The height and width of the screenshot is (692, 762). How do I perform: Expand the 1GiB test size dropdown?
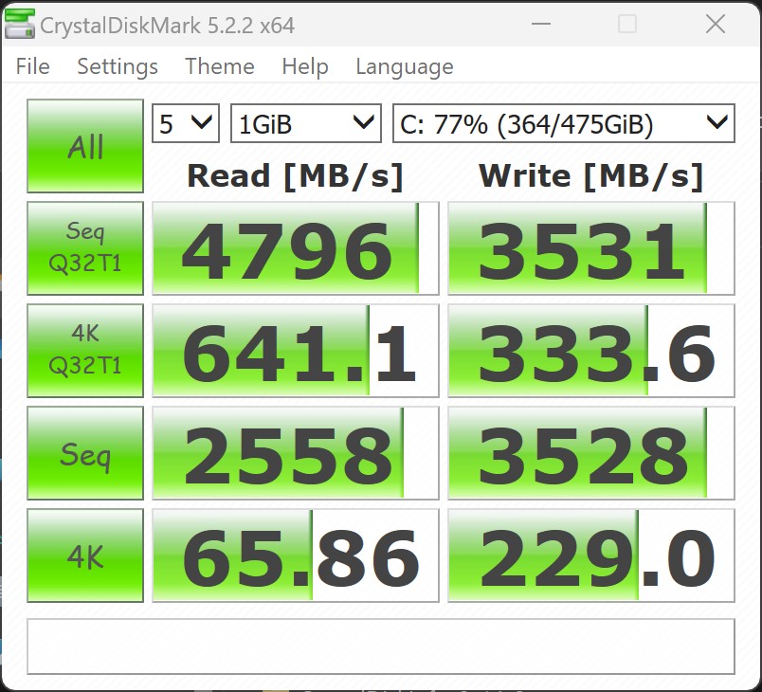coord(305,123)
